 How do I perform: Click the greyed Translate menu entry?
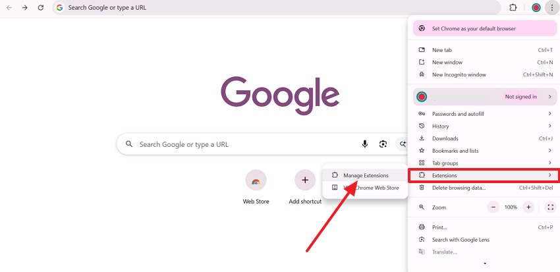pos(485,252)
